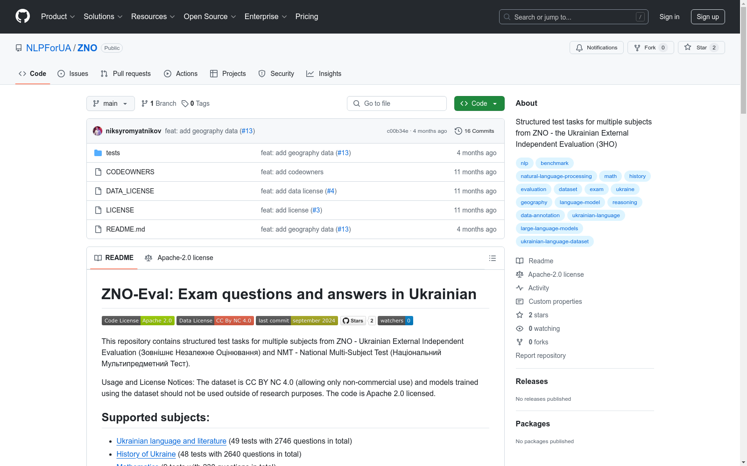
Task: Click the Notifications bell button
Action: 596,48
